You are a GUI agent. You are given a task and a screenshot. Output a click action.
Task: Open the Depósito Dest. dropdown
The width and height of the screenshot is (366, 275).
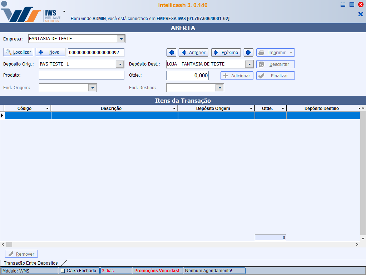(x=249, y=64)
